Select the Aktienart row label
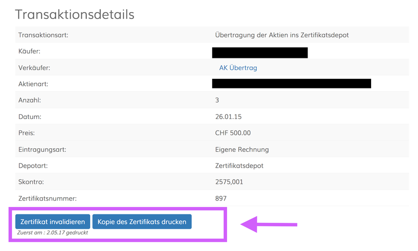This screenshot has height=251, width=418. point(33,84)
